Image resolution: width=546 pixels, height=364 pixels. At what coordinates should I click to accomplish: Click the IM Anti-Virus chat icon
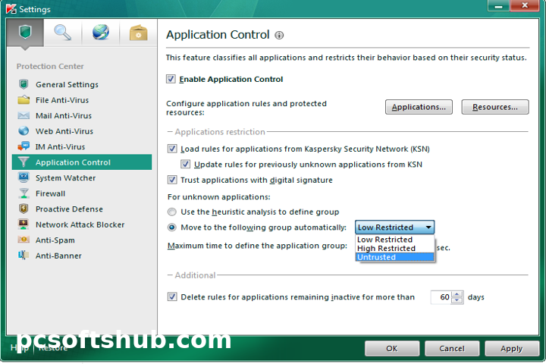click(24, 146)
